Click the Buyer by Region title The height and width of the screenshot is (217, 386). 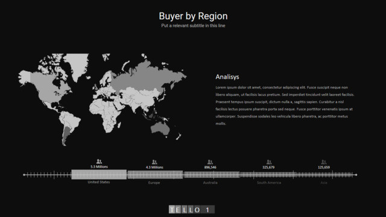click(x=193, y=16)
